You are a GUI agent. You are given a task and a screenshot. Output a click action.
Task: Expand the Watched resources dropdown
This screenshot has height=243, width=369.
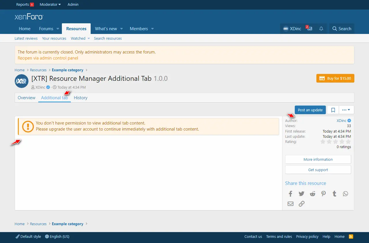[x=88, y=38]
